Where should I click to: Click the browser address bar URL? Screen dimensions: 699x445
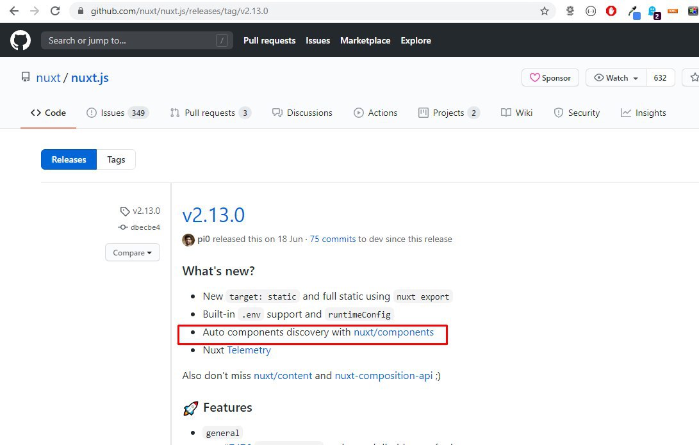179,11
